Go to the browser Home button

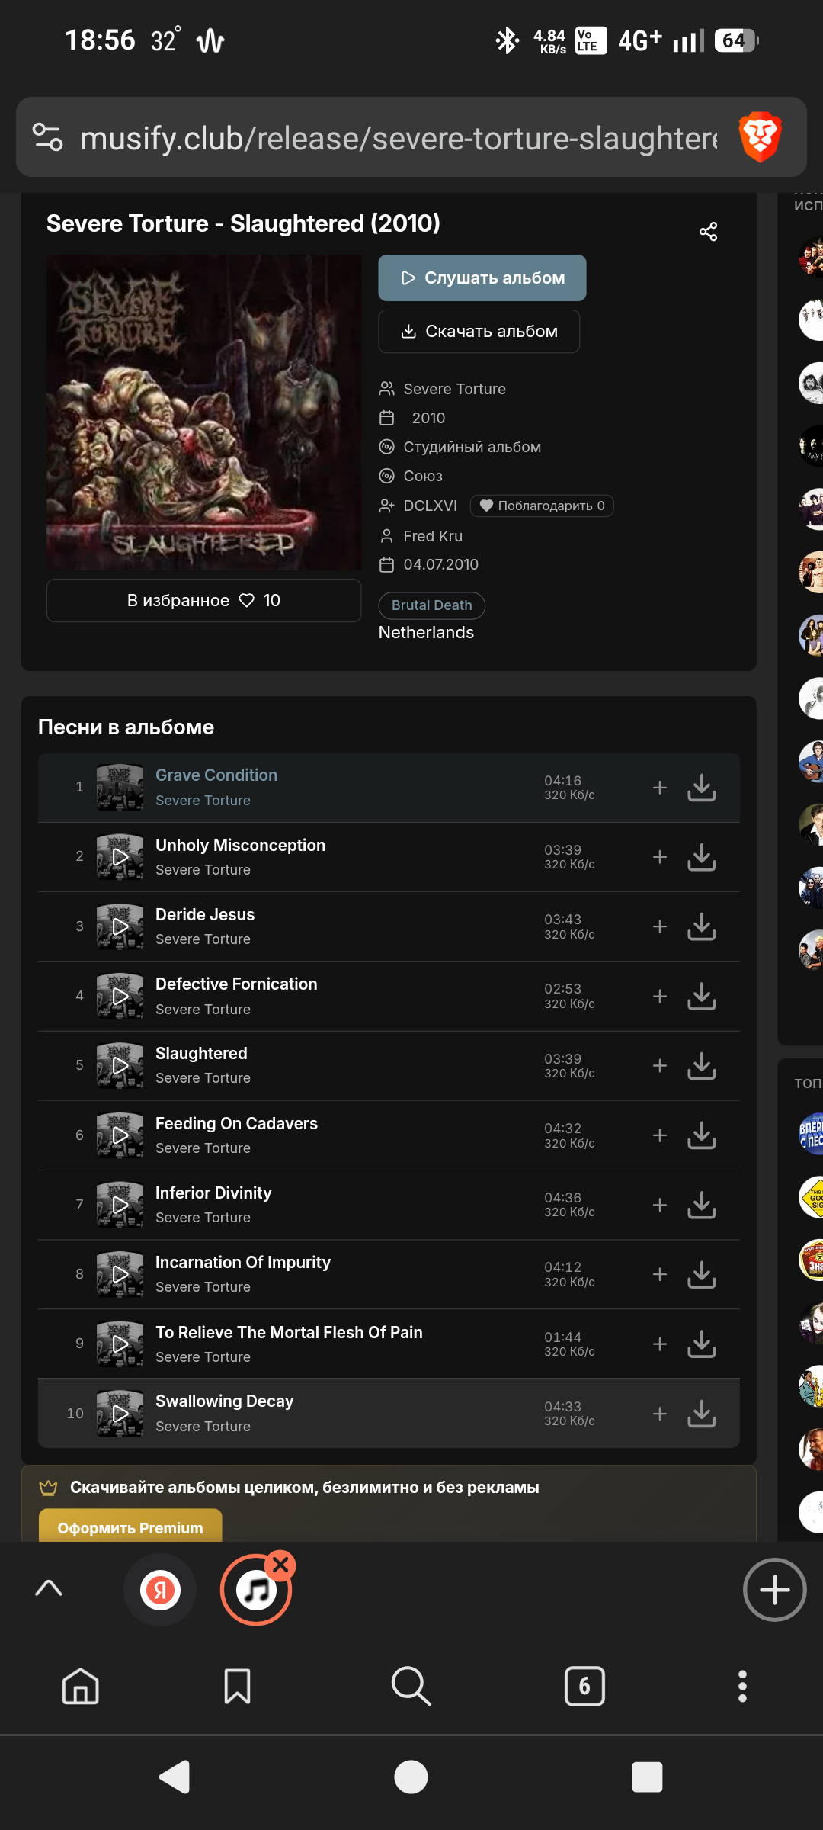click(x=81, y=1686)
